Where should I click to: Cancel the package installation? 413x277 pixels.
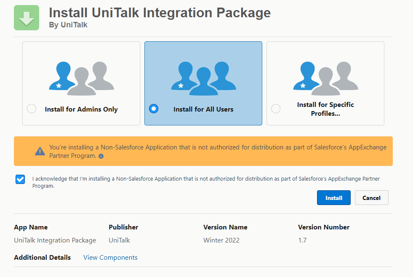[x=371, y=198]
